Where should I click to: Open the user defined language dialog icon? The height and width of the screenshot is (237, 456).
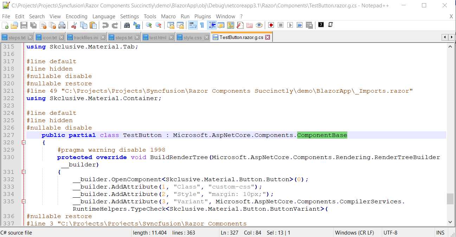click(221, 25)
